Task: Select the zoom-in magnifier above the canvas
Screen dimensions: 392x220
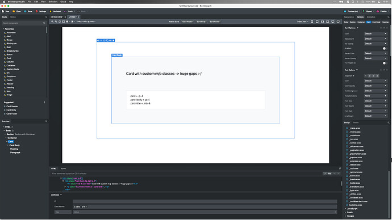Action: click(x=52, y=22)
